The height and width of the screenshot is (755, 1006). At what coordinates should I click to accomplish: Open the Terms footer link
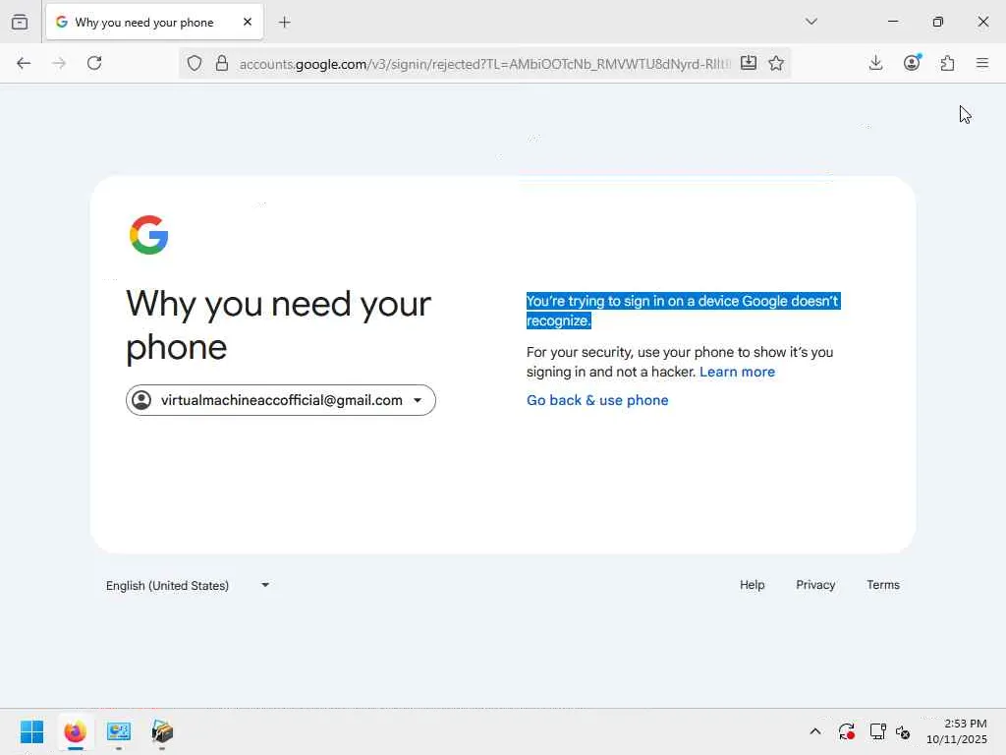click(883, 585)
